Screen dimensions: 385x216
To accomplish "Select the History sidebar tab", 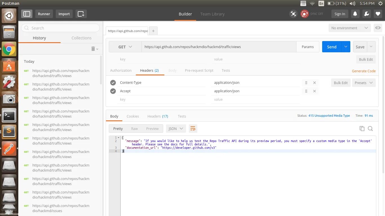I will coord(39,38).
